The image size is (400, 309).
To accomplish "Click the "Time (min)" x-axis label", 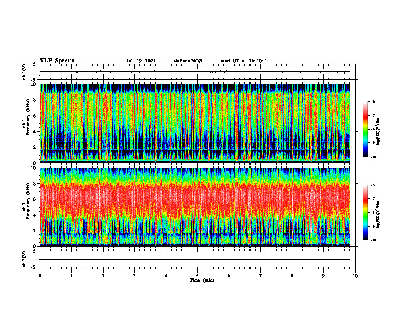I will 202,280.
